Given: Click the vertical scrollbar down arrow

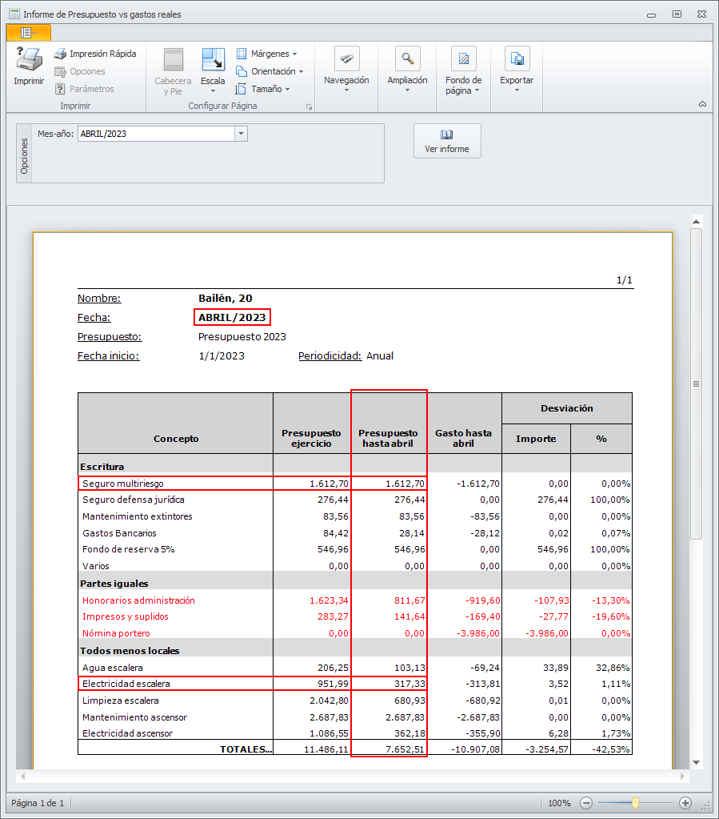Looking at the screenshot, I should (x=696, y=762).
